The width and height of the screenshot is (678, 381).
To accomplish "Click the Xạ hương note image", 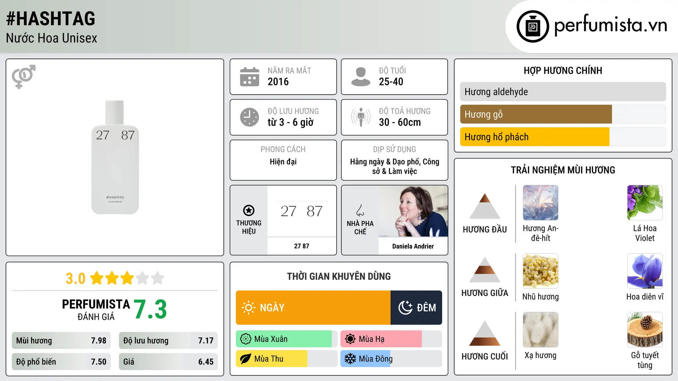I will 541,330.
